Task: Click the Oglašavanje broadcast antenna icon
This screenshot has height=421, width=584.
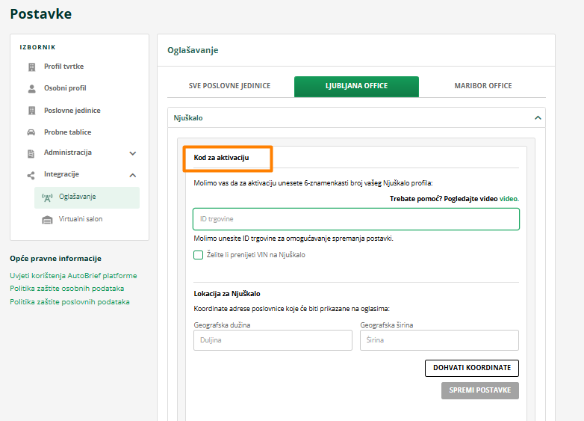Action: (47, 197)
